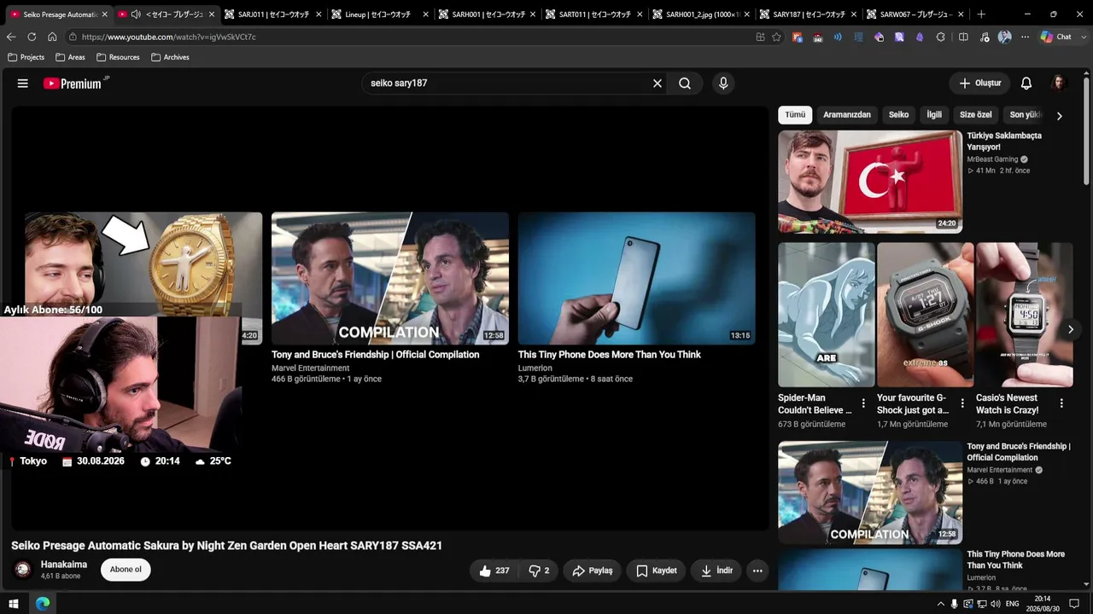
Task: Open the Edge settings and more menu
Action: point(1026,37)
